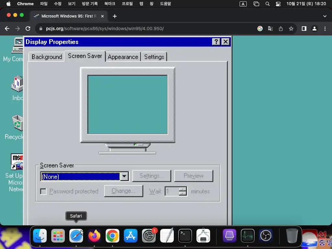Click the Wait minutes value field

(172, 191)
